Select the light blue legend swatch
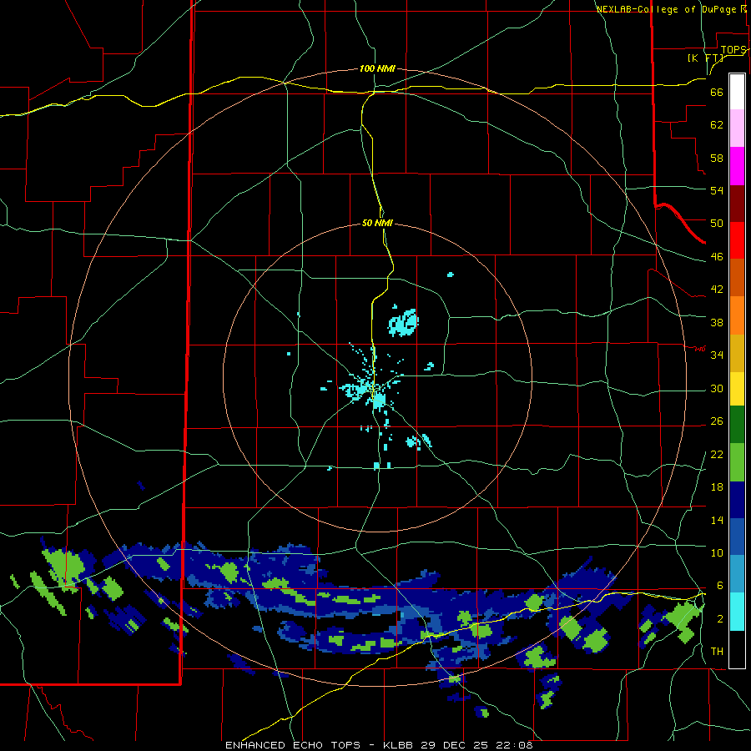751x751 pixels. pos(737,574)
